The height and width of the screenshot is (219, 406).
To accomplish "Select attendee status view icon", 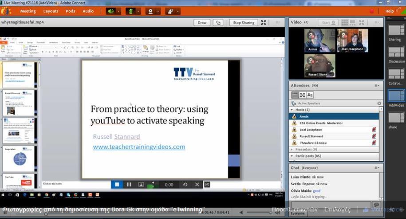I will (310, 95).
